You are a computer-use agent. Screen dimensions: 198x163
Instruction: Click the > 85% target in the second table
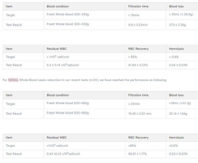[x=133, y=57]
